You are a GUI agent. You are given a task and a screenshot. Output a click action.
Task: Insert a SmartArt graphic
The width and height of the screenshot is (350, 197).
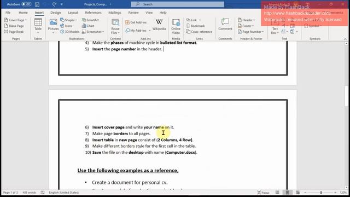[x=90, y=20]
